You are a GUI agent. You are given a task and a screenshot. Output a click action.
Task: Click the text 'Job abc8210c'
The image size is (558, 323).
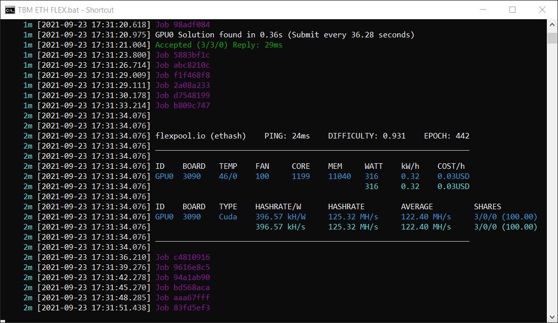(x=183, y=65)
